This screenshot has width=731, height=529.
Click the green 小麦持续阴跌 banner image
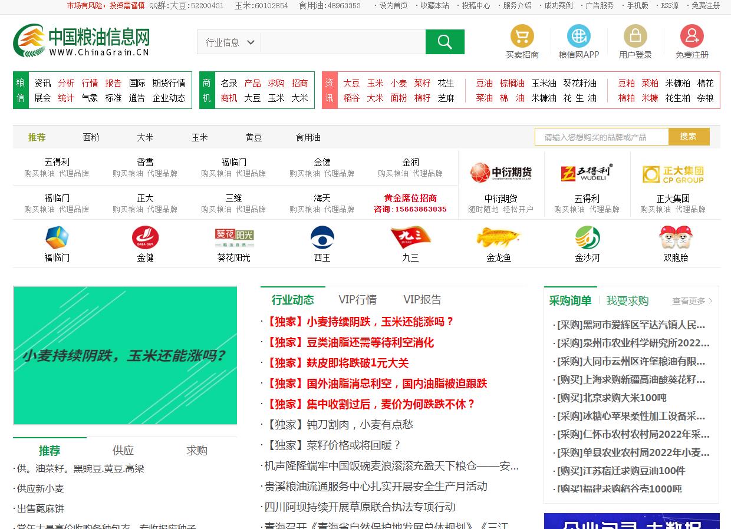125,355
